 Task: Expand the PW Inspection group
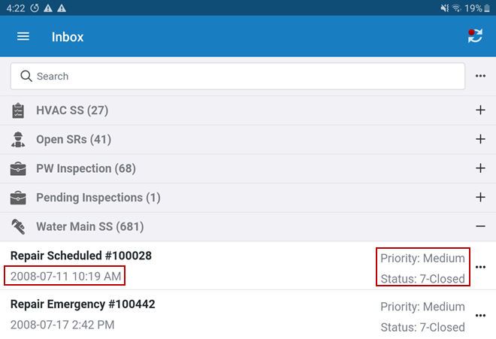pyautogui.click(x=480, y=168)
